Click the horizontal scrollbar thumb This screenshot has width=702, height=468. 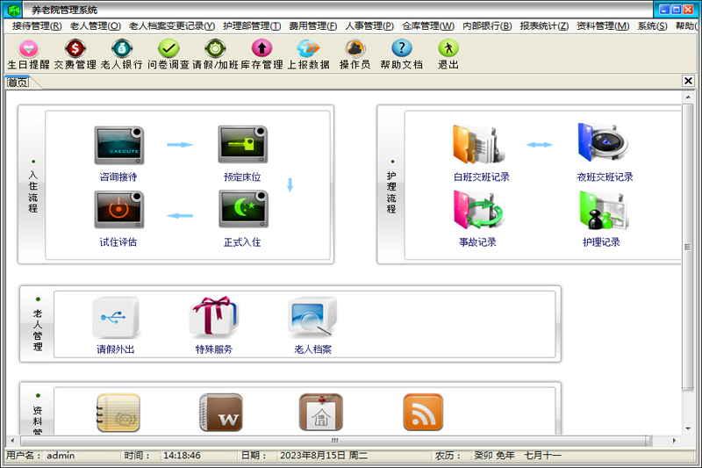click(x=334, y=441)
